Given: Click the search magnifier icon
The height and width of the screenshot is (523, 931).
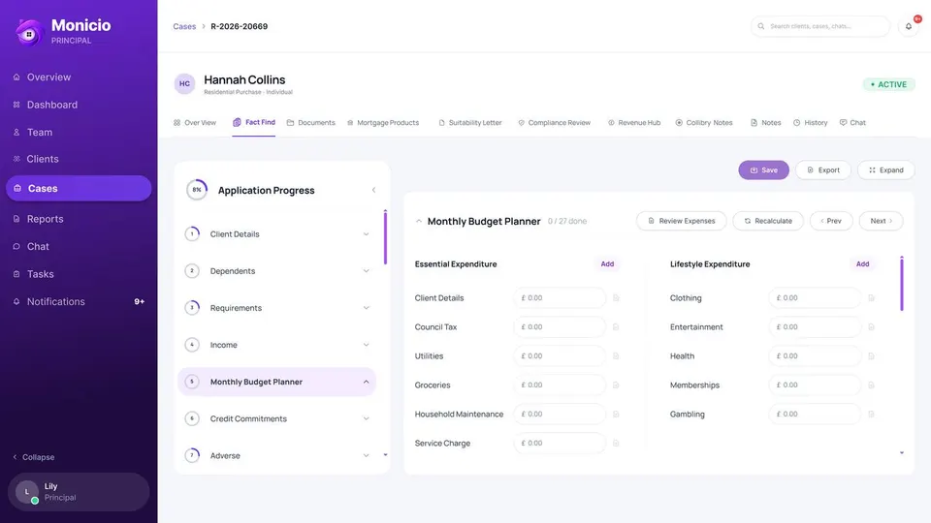Looking at the screenshot, I should click(x=760, y=26).
